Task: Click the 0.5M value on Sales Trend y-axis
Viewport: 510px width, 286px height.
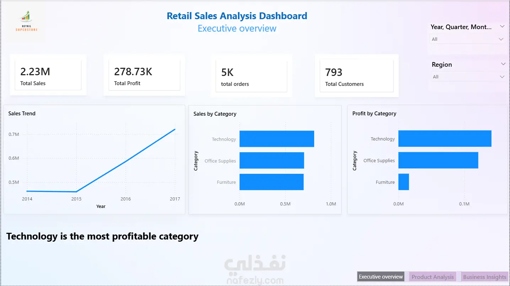Action: pos(14,182)
